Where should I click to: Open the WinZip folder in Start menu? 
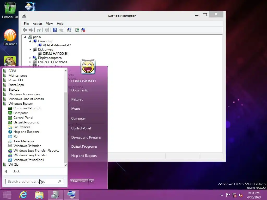(11, 165)
